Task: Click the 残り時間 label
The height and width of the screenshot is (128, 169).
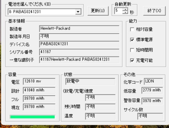Action: pos(72,106)
